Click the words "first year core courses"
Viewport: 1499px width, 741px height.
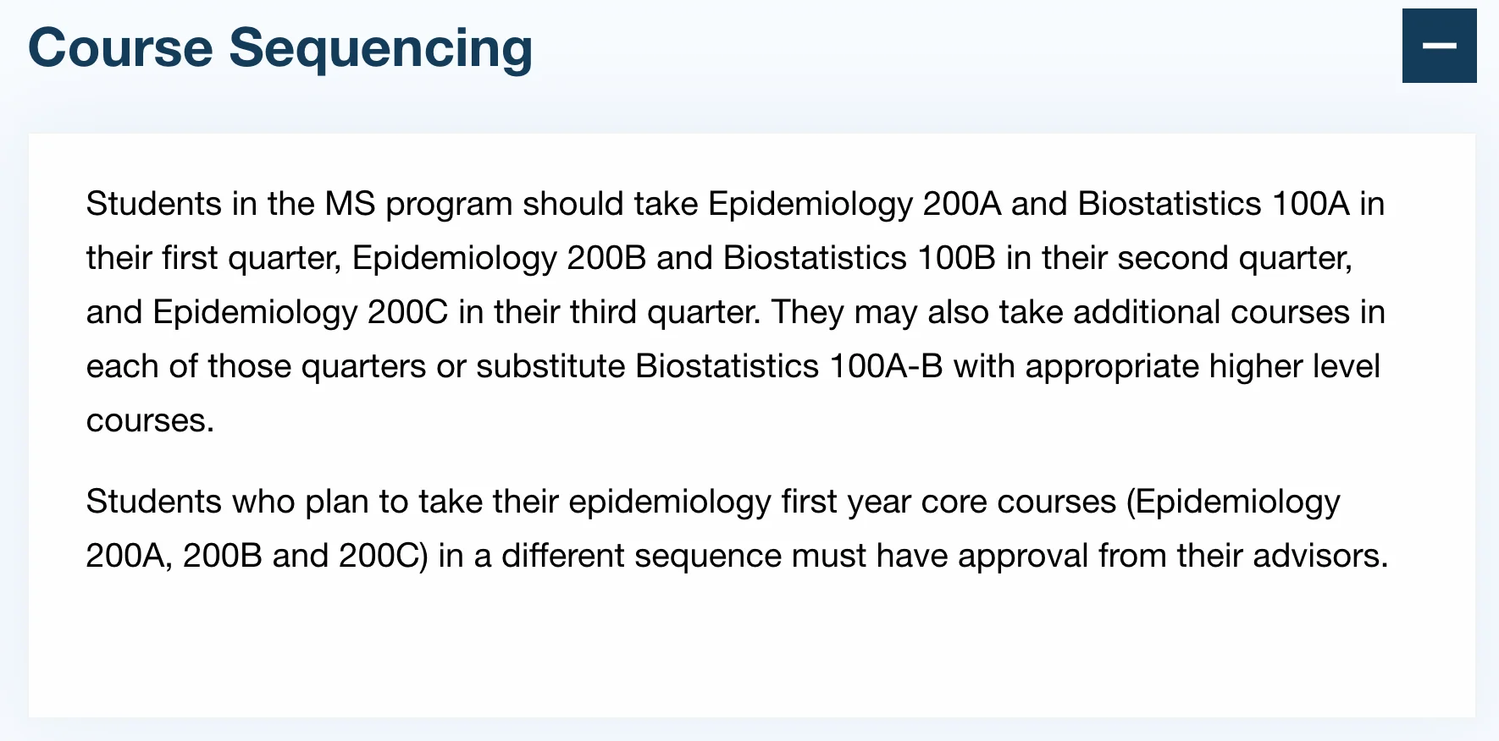(x=949, y=502)
